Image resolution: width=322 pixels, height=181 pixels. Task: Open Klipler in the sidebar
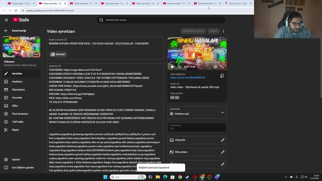tap(21, 130)
